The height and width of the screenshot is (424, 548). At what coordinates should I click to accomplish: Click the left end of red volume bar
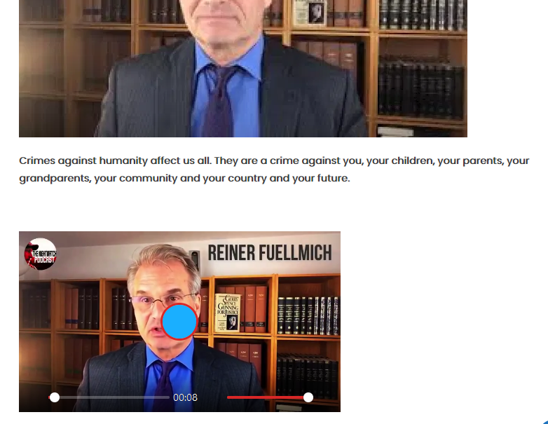pos(228,397)
